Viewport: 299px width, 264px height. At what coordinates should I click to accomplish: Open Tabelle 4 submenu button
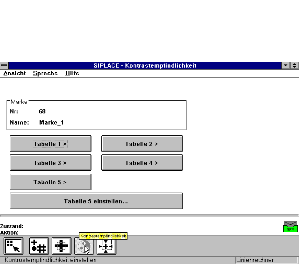(142, 163)
